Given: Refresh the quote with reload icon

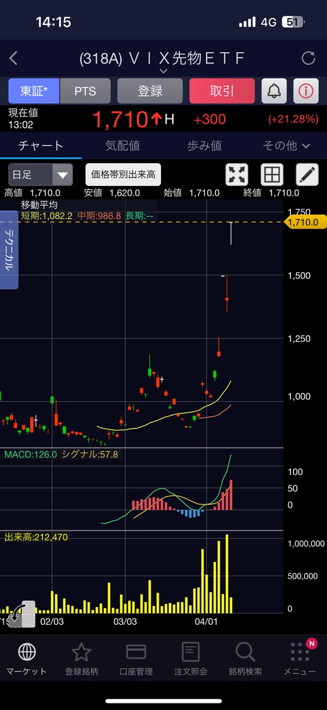Looking at the screenshot, I should click(308, 58).
